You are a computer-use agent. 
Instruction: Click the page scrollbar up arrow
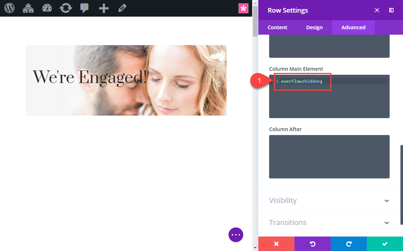click(255, 3)
